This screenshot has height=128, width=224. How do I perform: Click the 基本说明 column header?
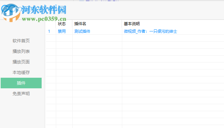(173, 24)
